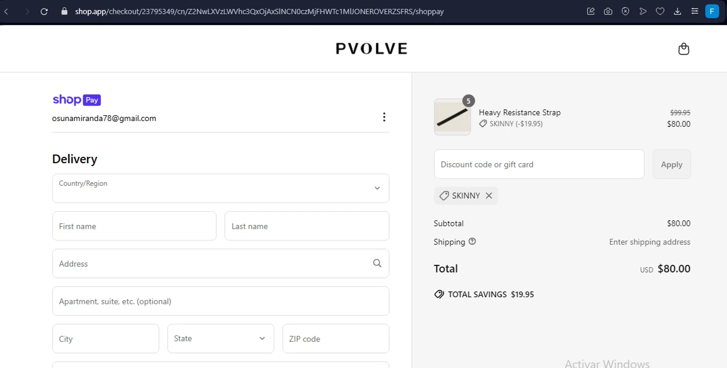The image size is (727, 368).
Task: Focus the First name field
Action: [134, 226]
